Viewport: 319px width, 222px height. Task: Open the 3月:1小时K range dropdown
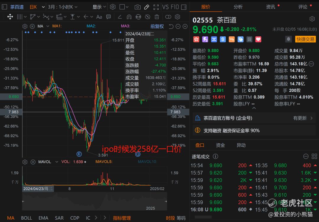click(62, 7)
